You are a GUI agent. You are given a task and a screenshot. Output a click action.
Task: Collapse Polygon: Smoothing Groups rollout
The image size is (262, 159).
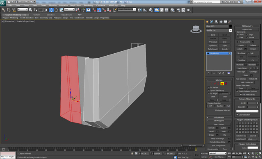tap(247, 120)
